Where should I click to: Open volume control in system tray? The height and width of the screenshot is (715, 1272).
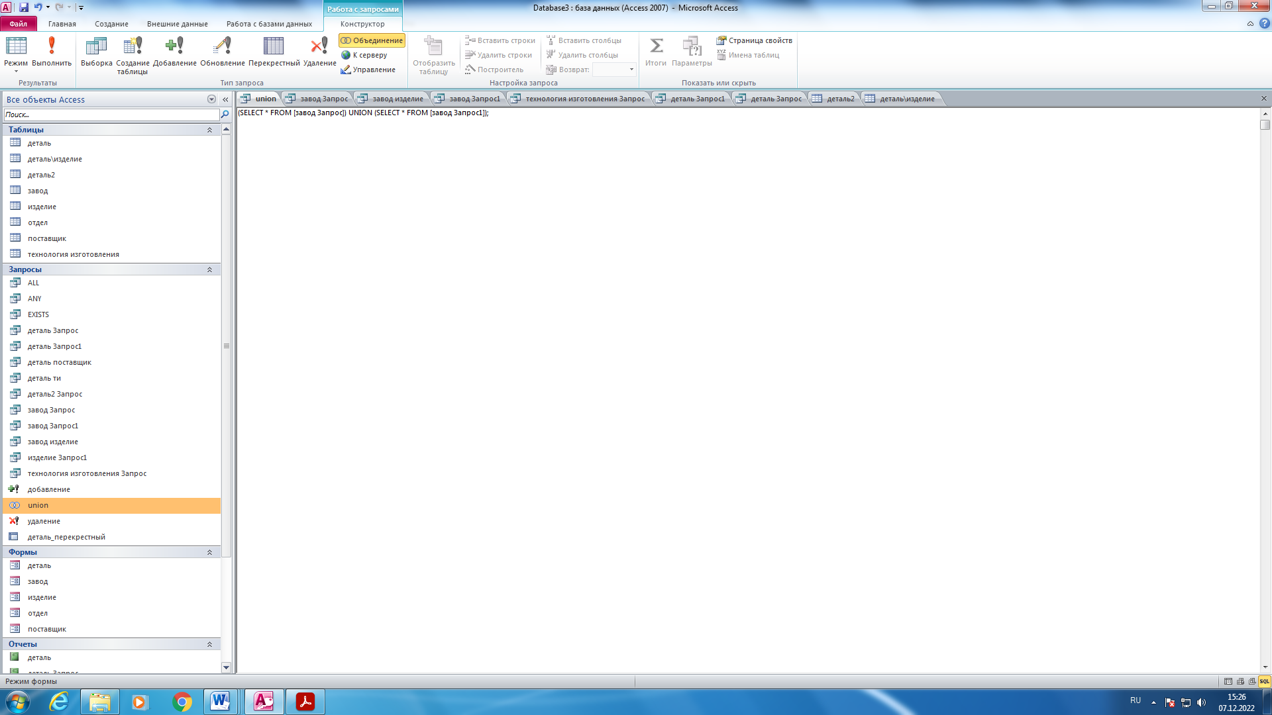pyautogui.click(x=1201, y=702)
